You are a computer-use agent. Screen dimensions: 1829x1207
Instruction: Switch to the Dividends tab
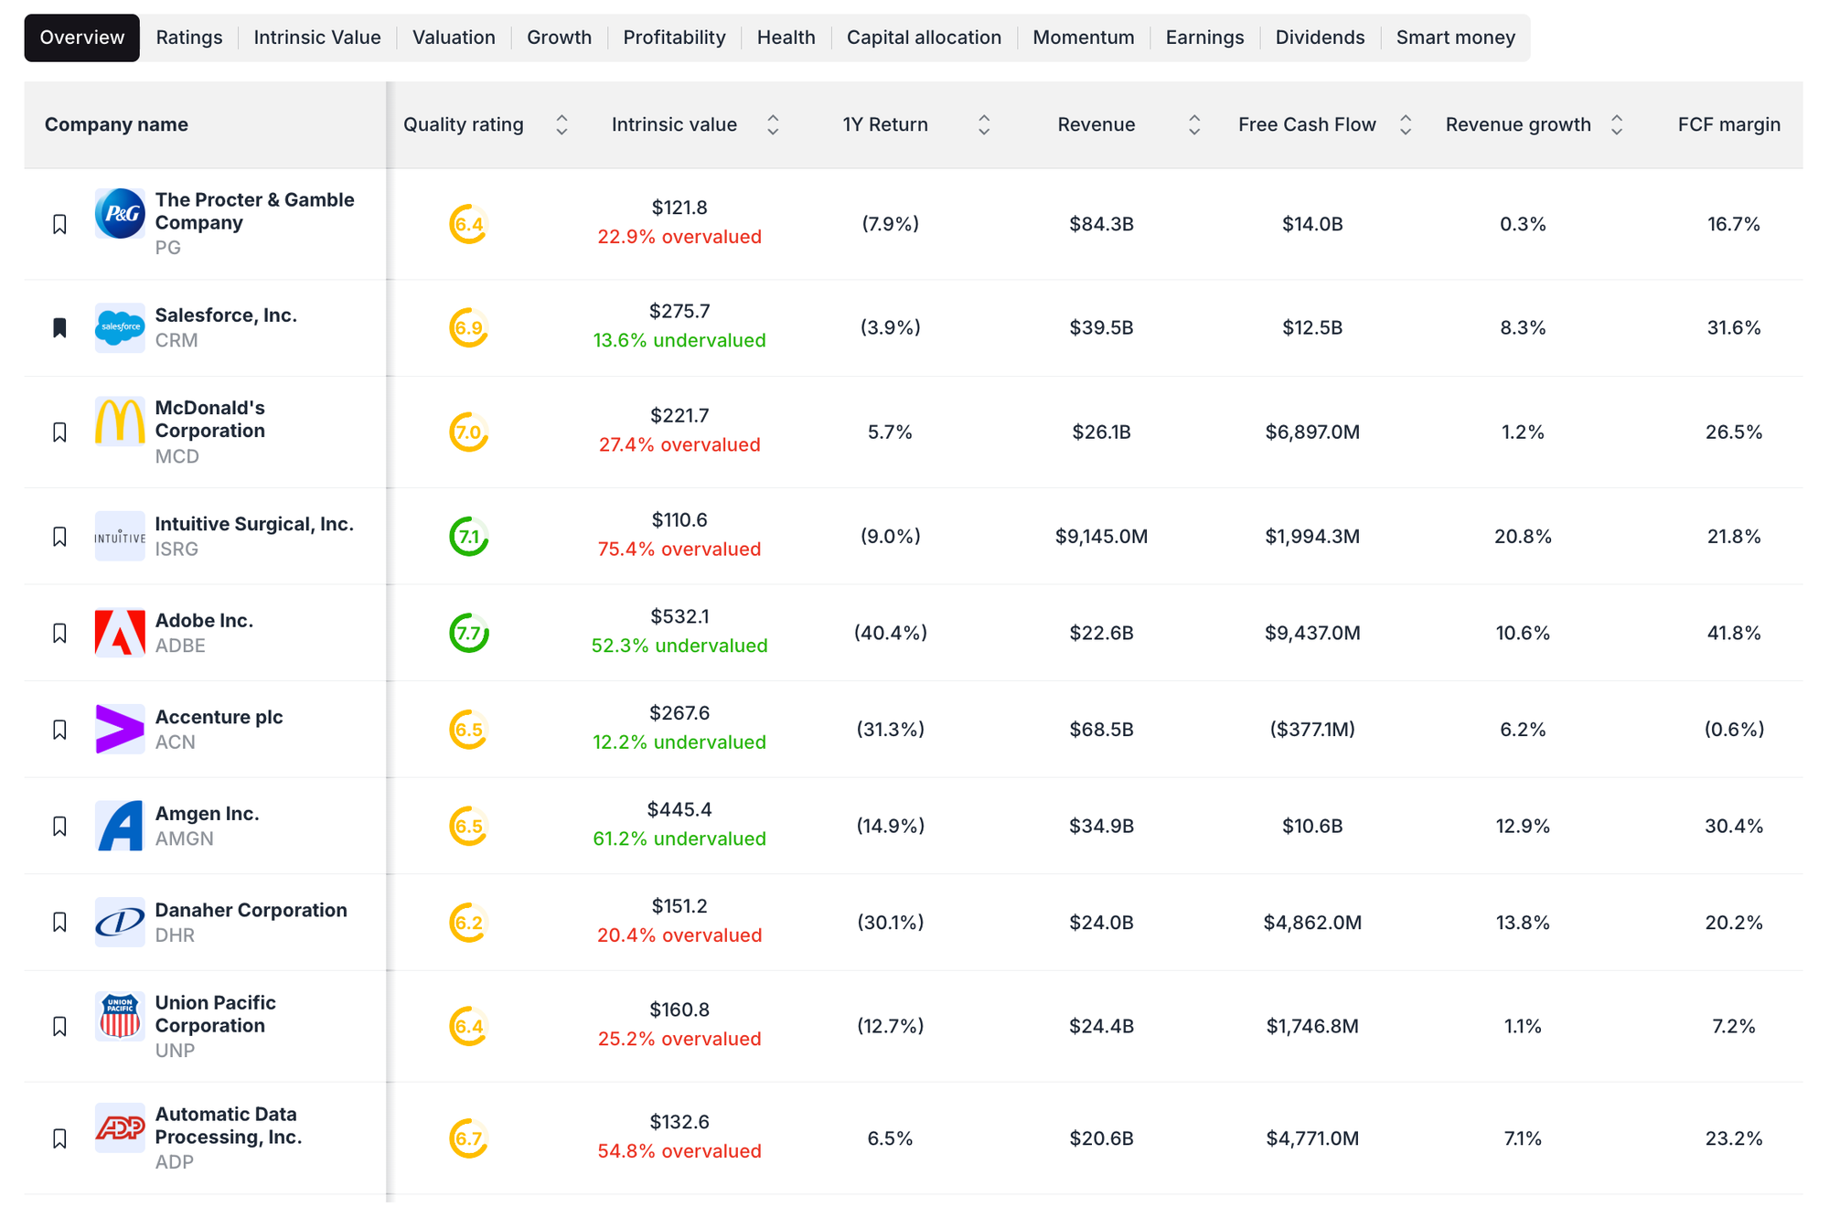pos(1320,37)
